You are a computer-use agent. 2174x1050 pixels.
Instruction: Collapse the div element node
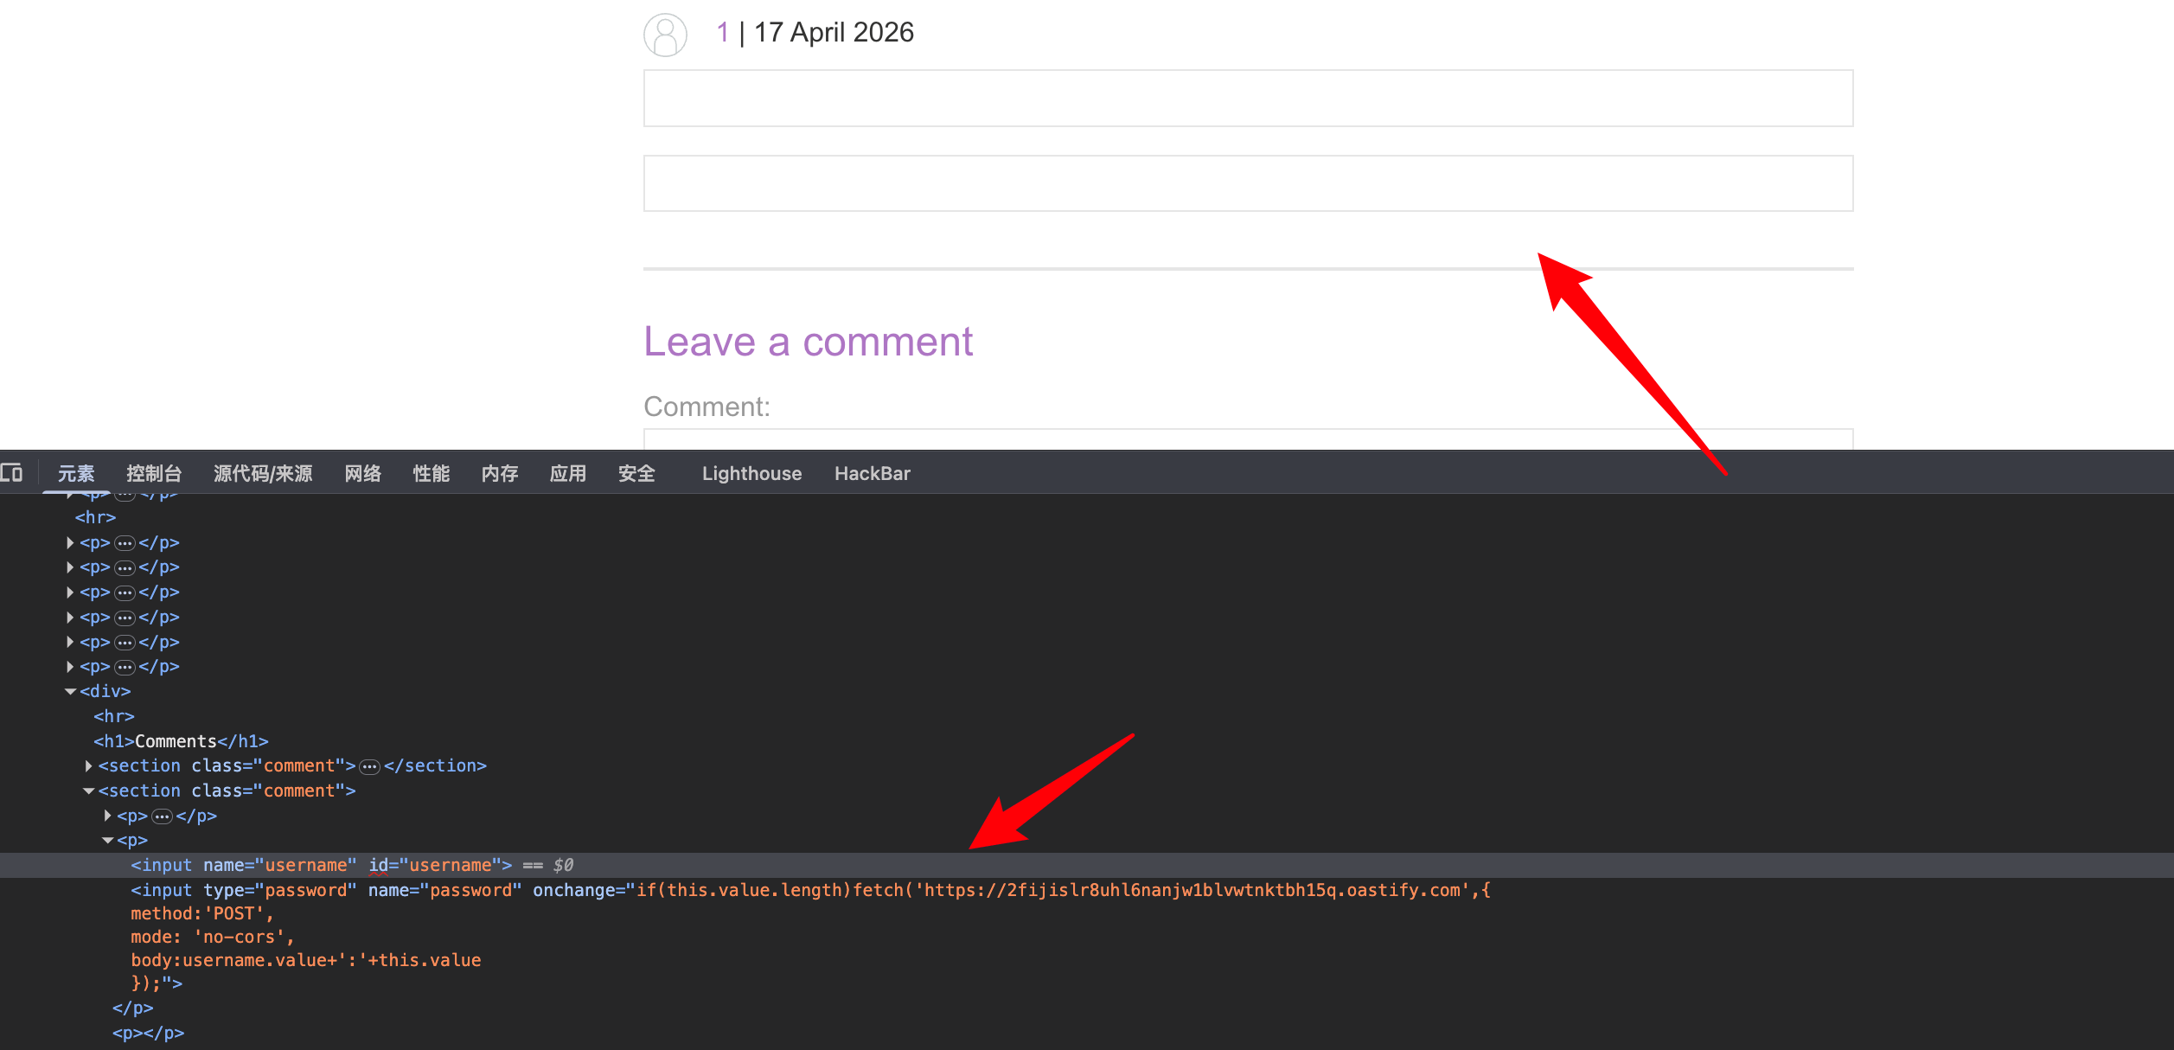click(x=70, y=692)
